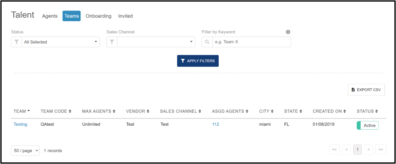Go to the first page with <<
Image resolution: width=396 pixels, height=164 pixels.
[x=334, y=149]
